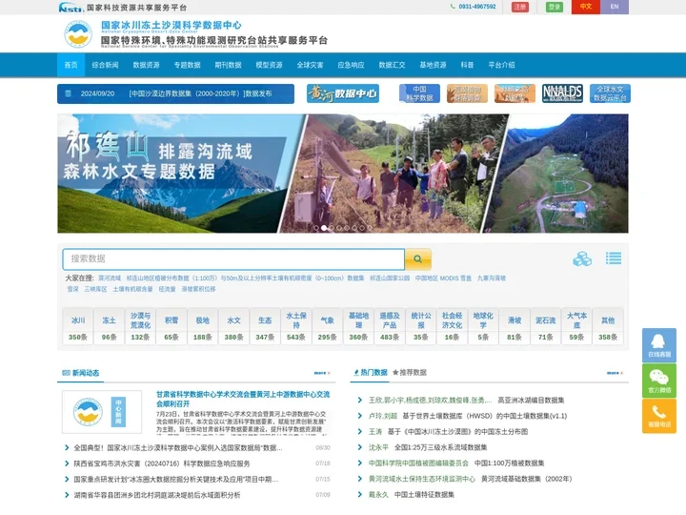Open the 模型资源 menu
Screen dimensions: 686x515
(269, 65)
